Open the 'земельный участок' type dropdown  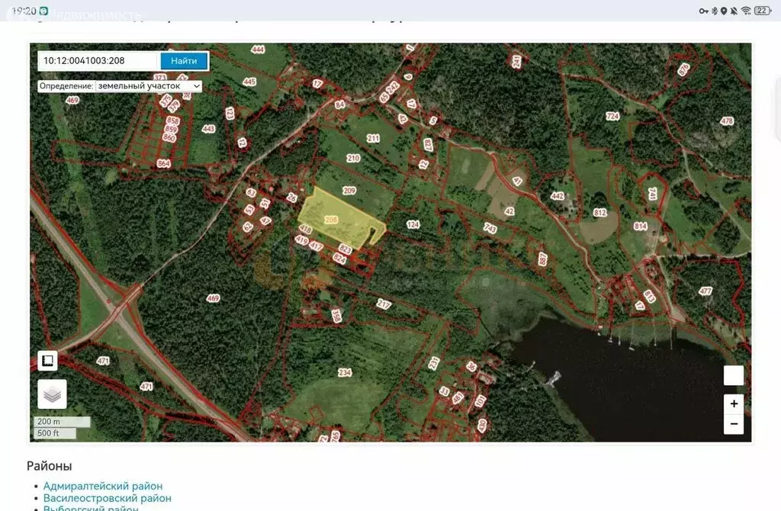pos(149,86)
